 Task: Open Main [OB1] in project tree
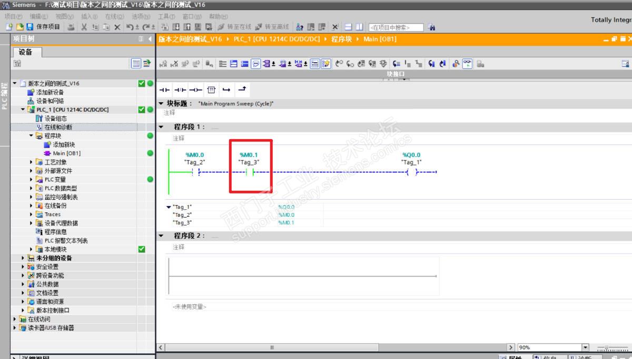66,153
